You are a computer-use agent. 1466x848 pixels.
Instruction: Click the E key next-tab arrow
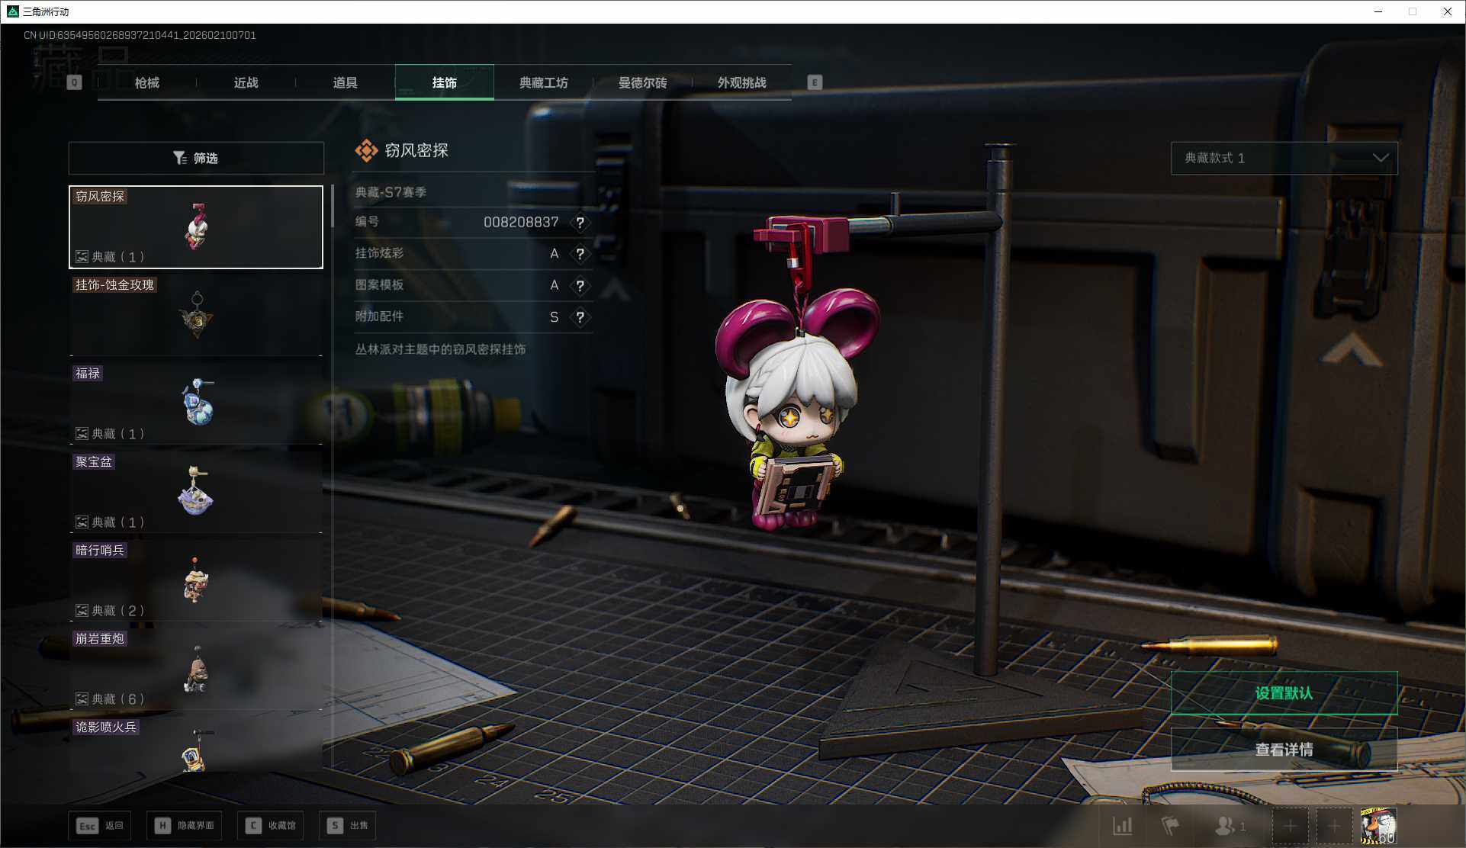(x=815, y=82)
